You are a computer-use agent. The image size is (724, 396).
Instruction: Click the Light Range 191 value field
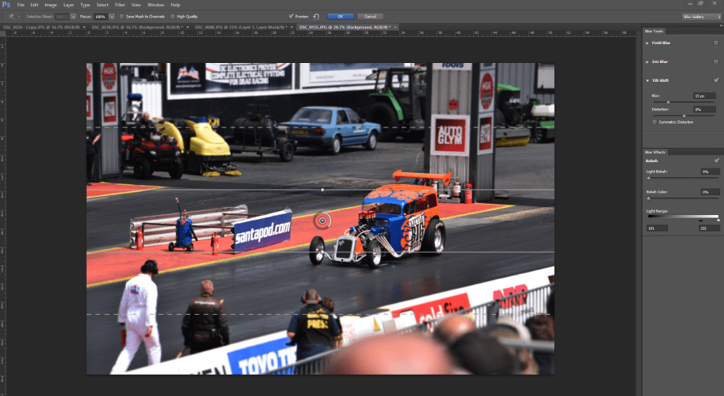(657, 228)
